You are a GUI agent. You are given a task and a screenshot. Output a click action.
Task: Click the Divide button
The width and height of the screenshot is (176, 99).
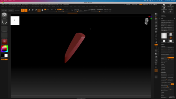tap(164, 59)
